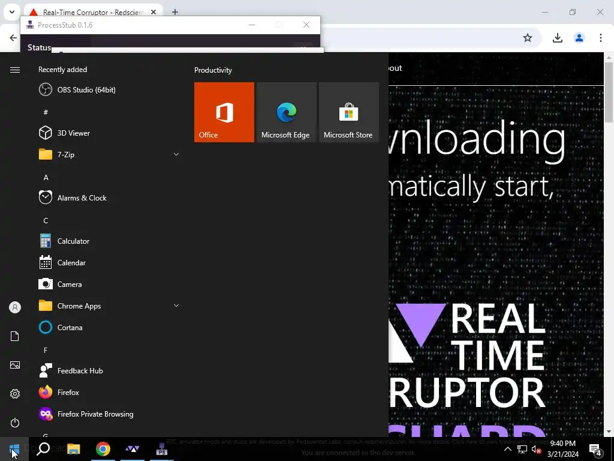
Task: Open Settings gear in Start sidebar
Action: coord(15,394)
